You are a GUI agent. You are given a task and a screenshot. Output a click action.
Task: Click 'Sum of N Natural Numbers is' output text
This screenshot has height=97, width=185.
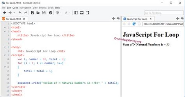tap(143, 45)
